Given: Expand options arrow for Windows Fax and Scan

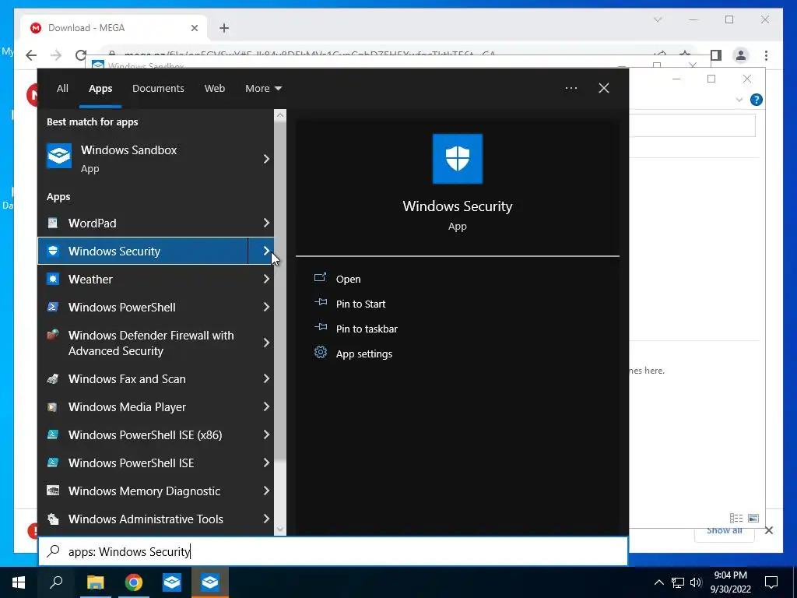Looking at the screenshot, I should pyautogui.click(x=266, y=379).
